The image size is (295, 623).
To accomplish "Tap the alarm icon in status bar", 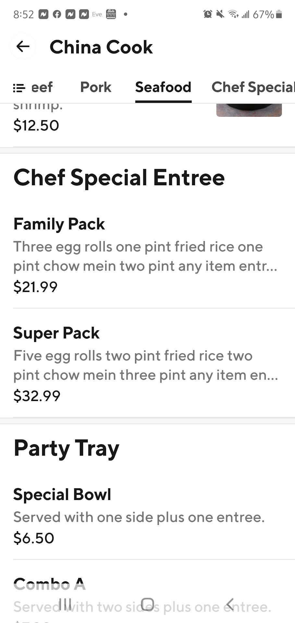I will point(207,14).
